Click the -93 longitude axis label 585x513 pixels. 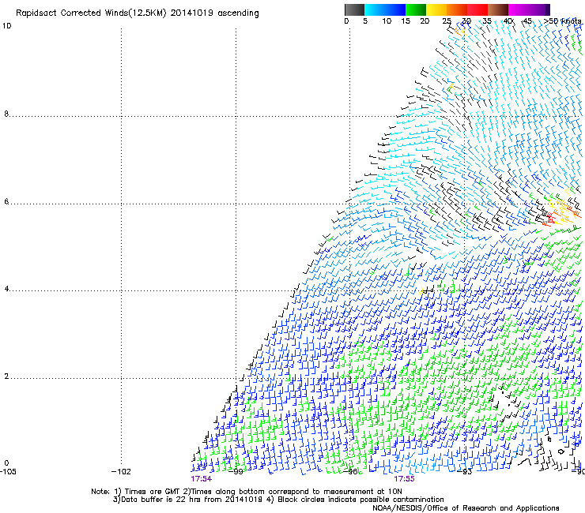465,472
